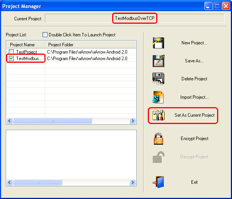Click the open padlock Decrypt Project icon

click(x=158, y=157)
